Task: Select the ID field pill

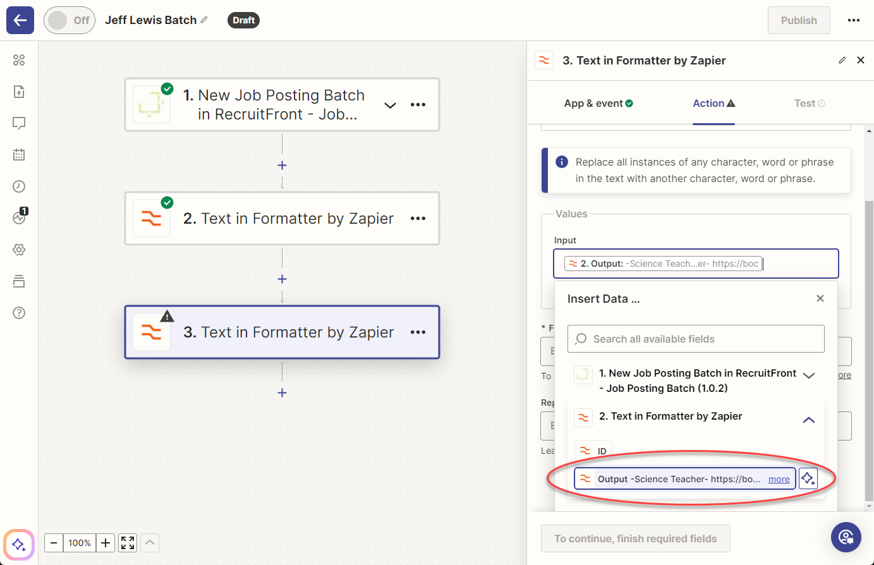Action: [x=593, y=451]
